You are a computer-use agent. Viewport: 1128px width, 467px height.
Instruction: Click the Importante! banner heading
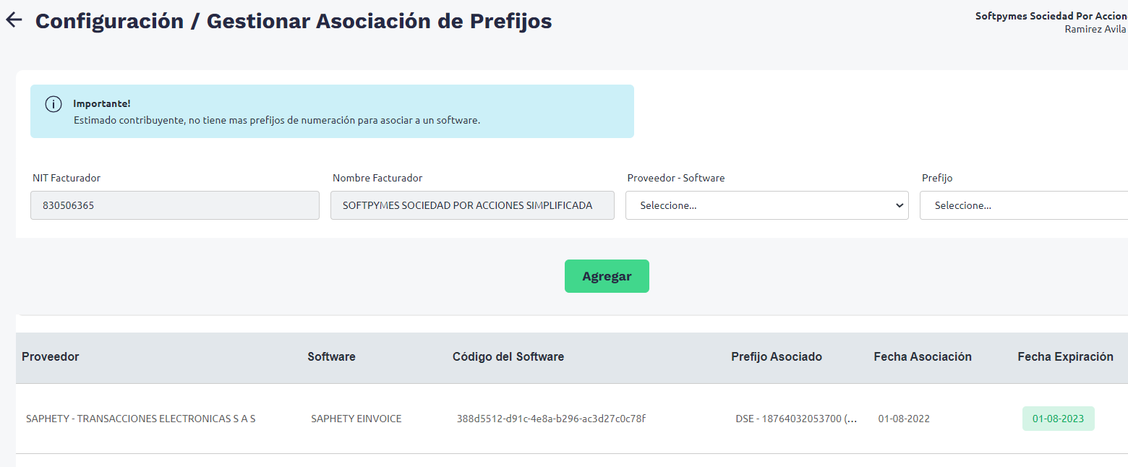[102, 103]
